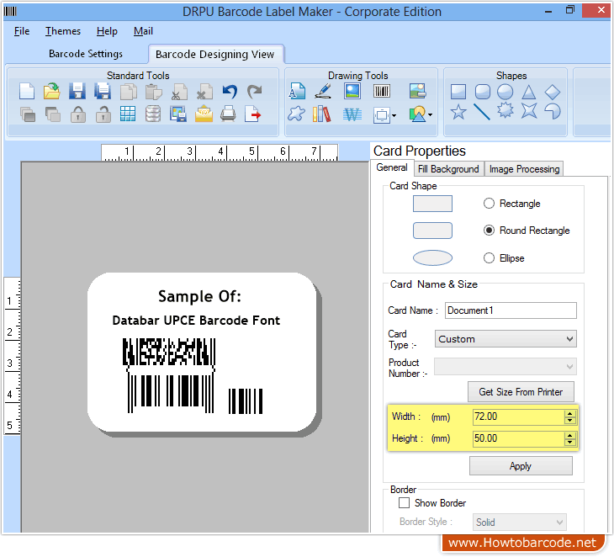
Task: Click the Print printer icon
Action: [x=228, y=114]
